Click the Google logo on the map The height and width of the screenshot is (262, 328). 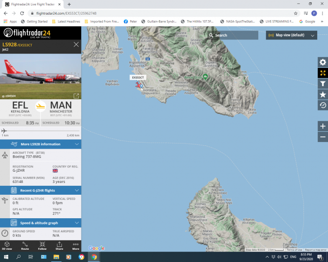tap(96, 248)
